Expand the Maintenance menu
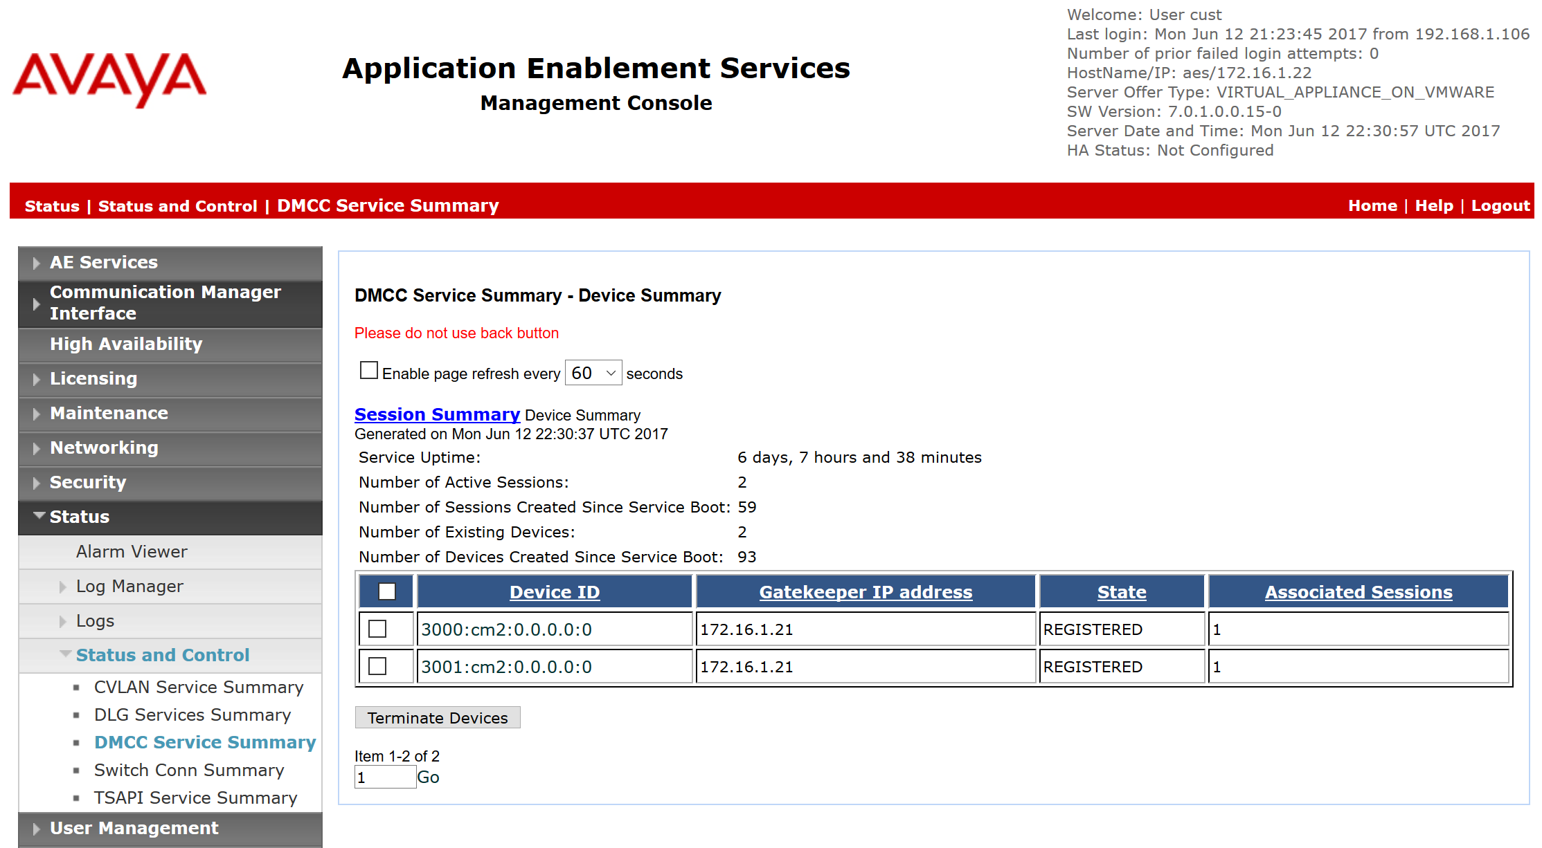The image size is (1542, 848). coord(170,414)
